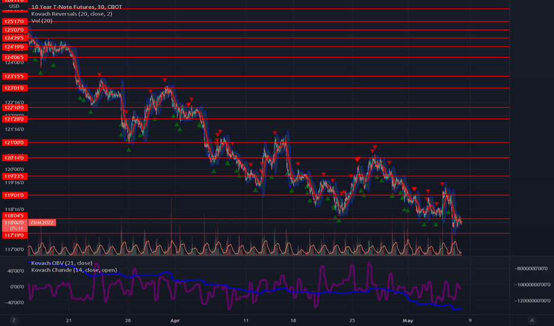The image size is (554, 326).
Task: Select the 123'01'0 red price level label
Action: click(x=14, y=88)
